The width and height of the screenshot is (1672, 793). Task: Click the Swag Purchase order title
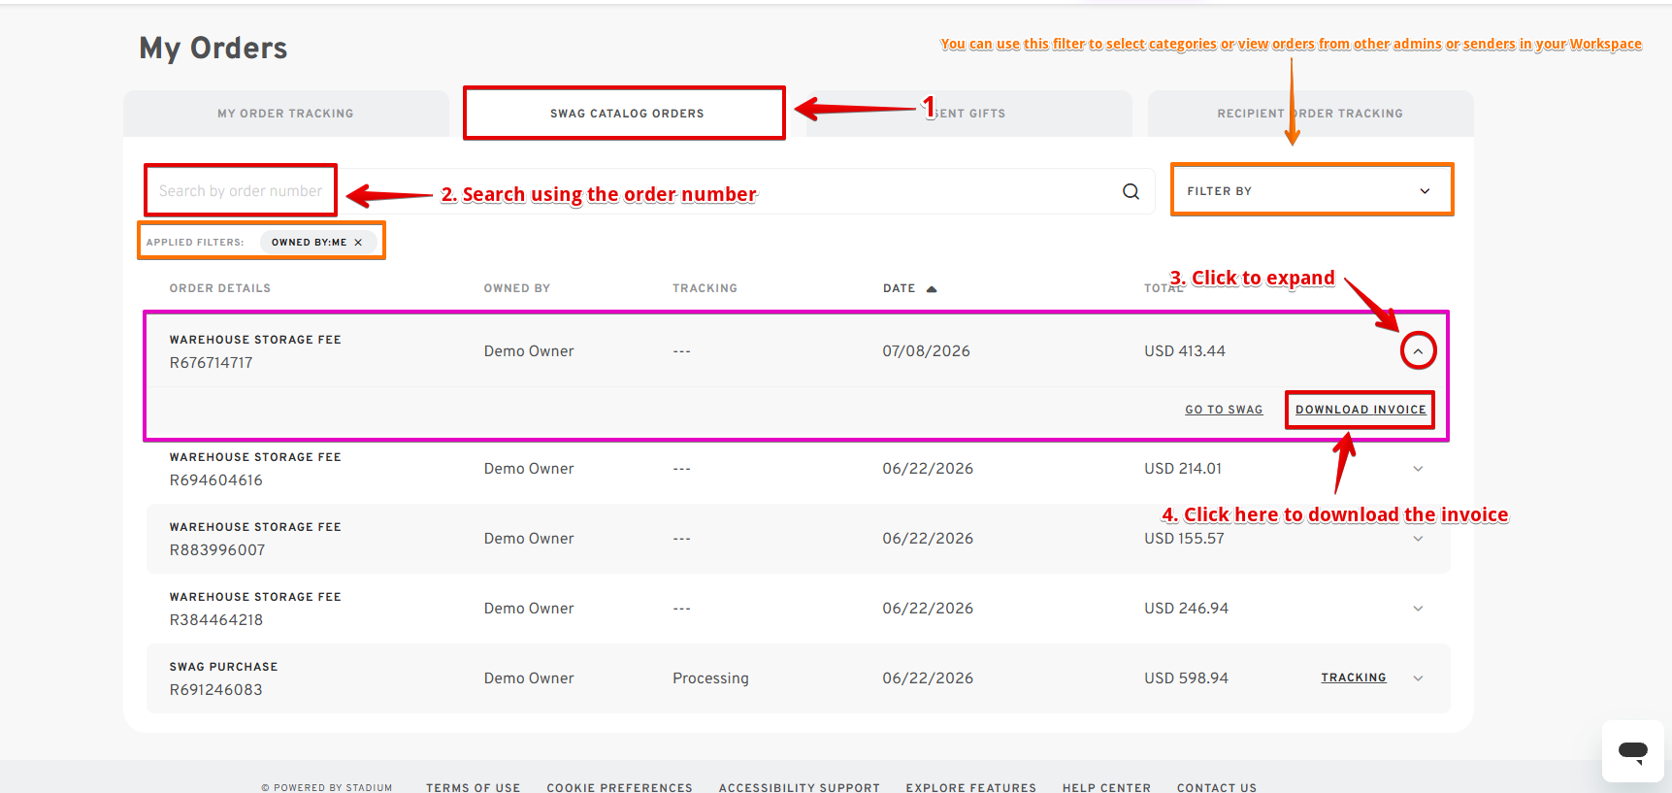223,667
